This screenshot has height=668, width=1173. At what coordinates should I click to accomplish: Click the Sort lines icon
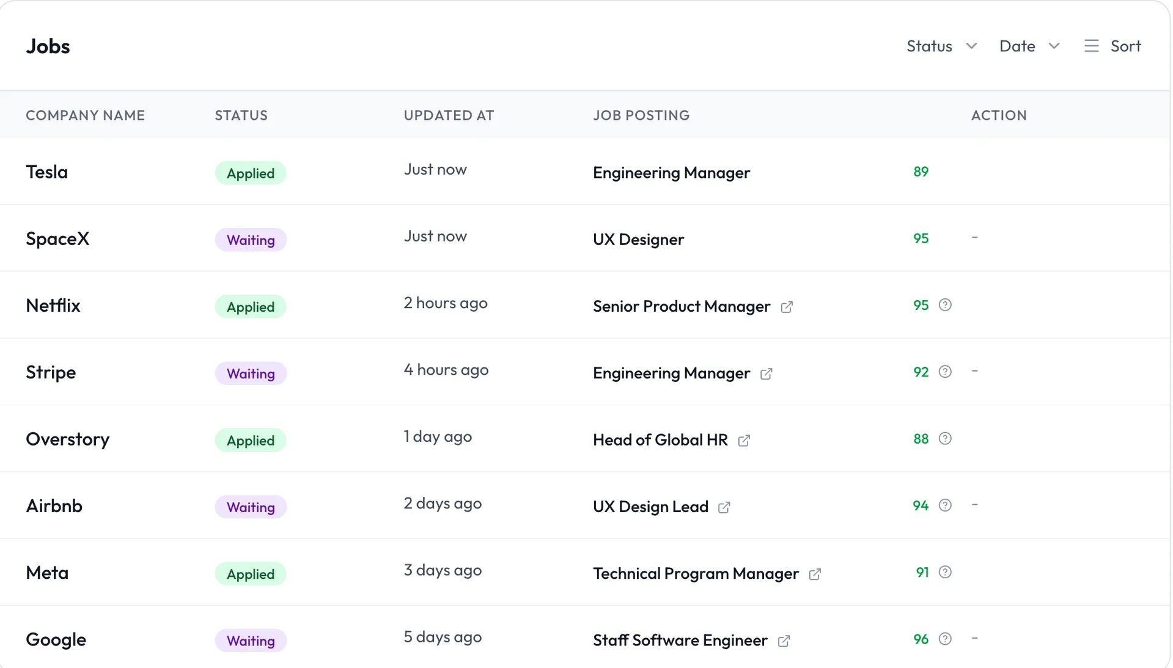pos(1092,46)
